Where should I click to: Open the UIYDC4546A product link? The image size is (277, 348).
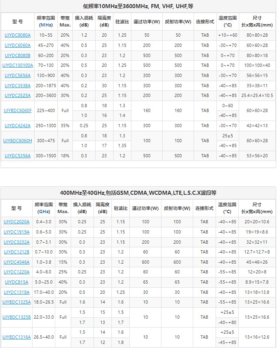click(x=16, y=262)
